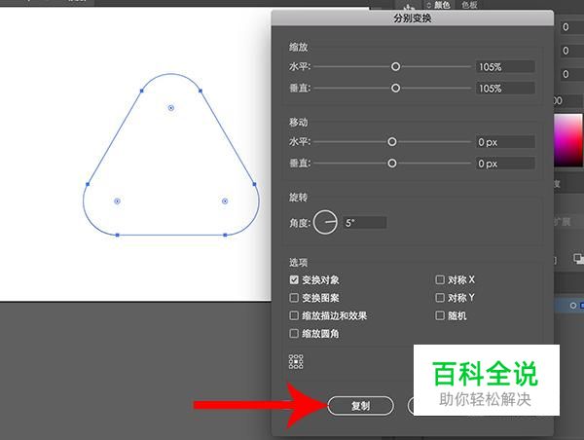Click the horizontal scale 105% field
Viewport: 584px width, 440px height.
505,67
